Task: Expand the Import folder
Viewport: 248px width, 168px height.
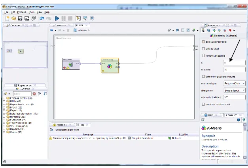Action: [4, 107]
